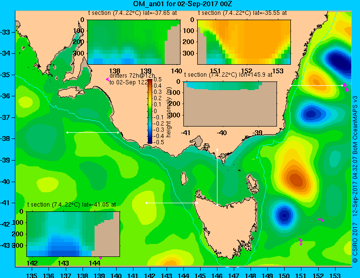Click the magenta drifter track at 153.5E, 35.5S
Screen dimensions: 360x278
346,87
